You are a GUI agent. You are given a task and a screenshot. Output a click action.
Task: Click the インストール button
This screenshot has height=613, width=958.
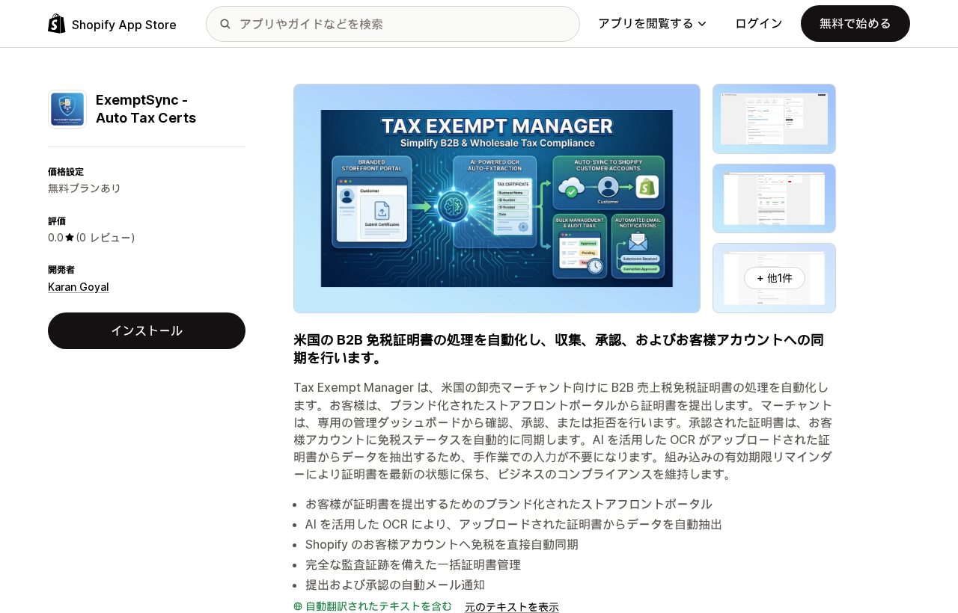(147, 330)
